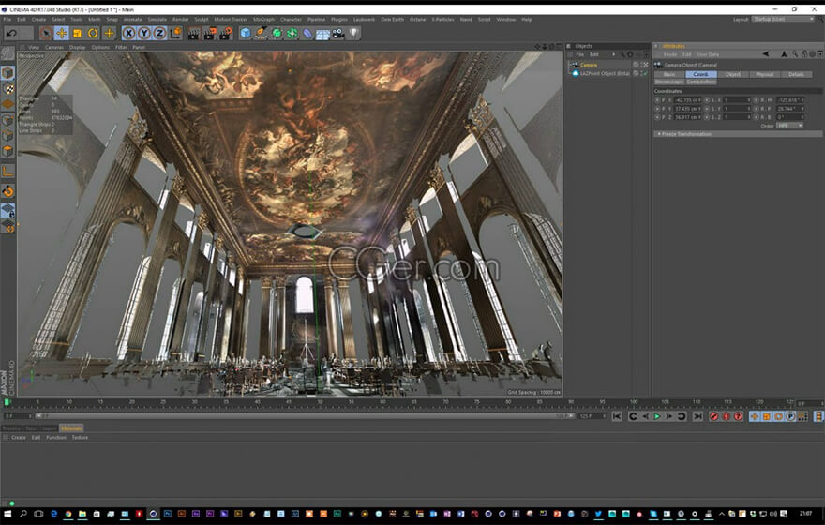Open the spline Pen tool icon
The image size is (825, 525).
(261, 33)
